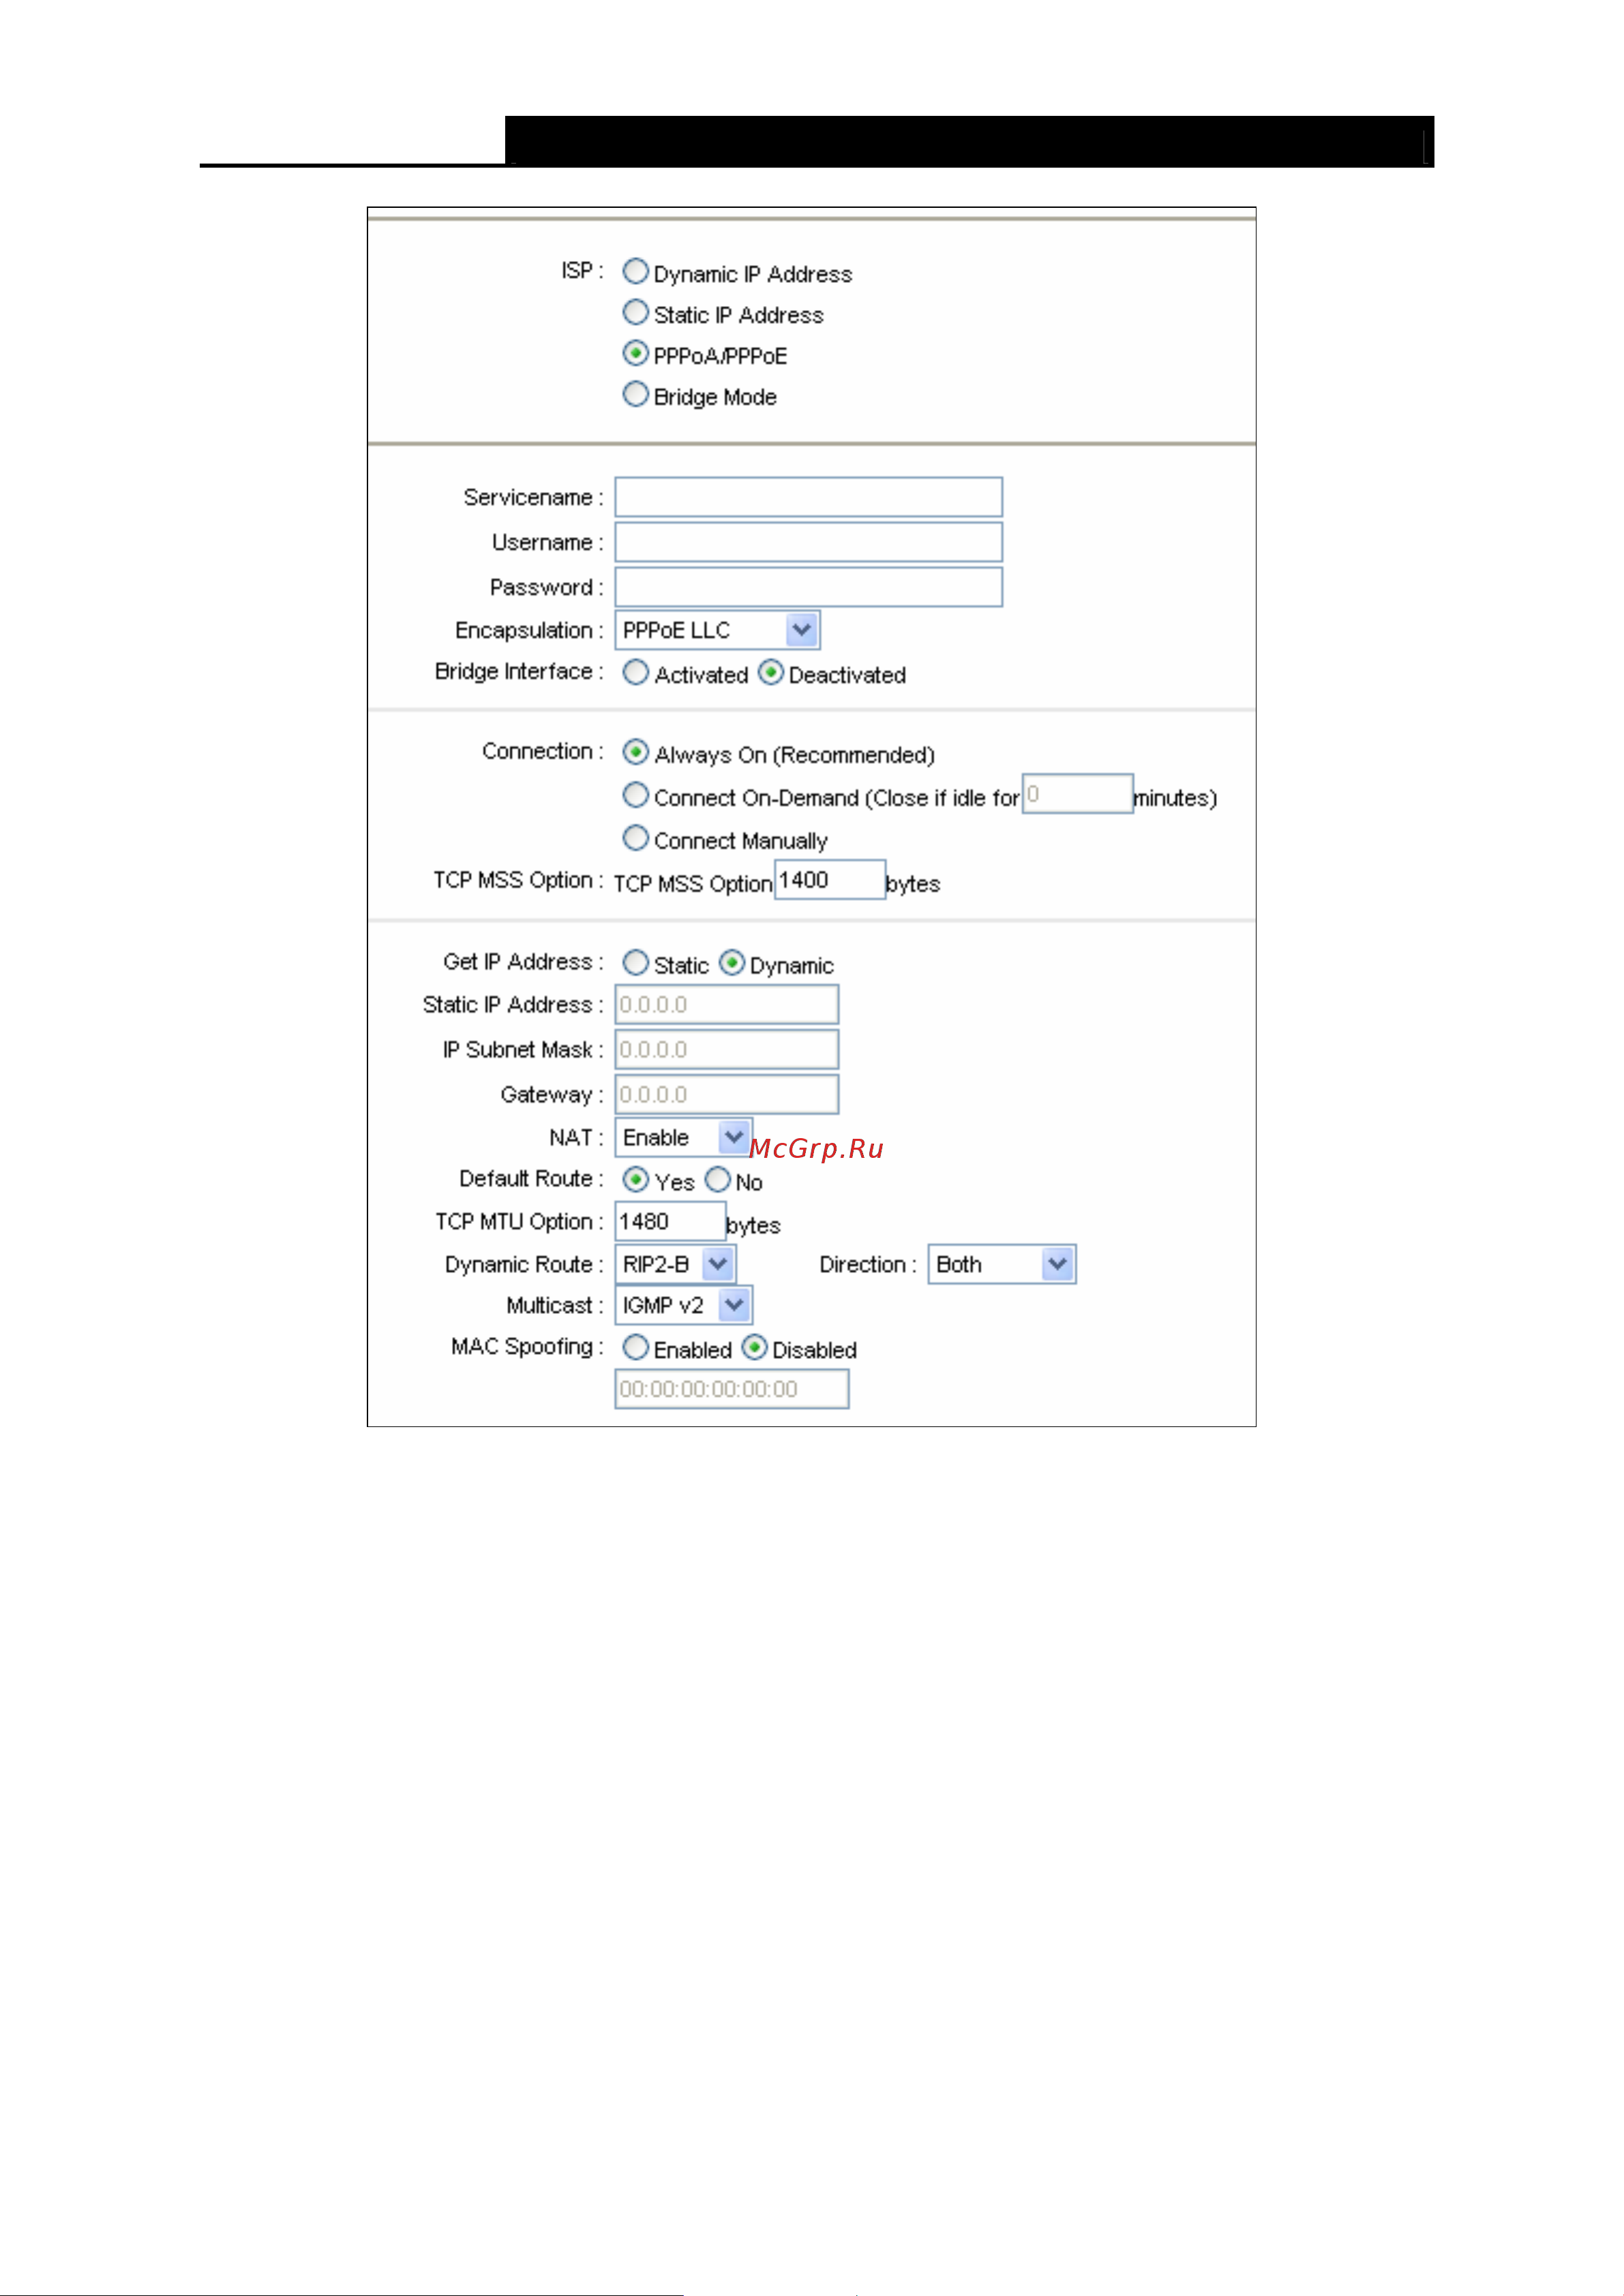Set Bridge Interface to Activated
Image resolution: width=1624 pixels, height=2296 pixels.
pyautogui.click(x=635, y=672)
